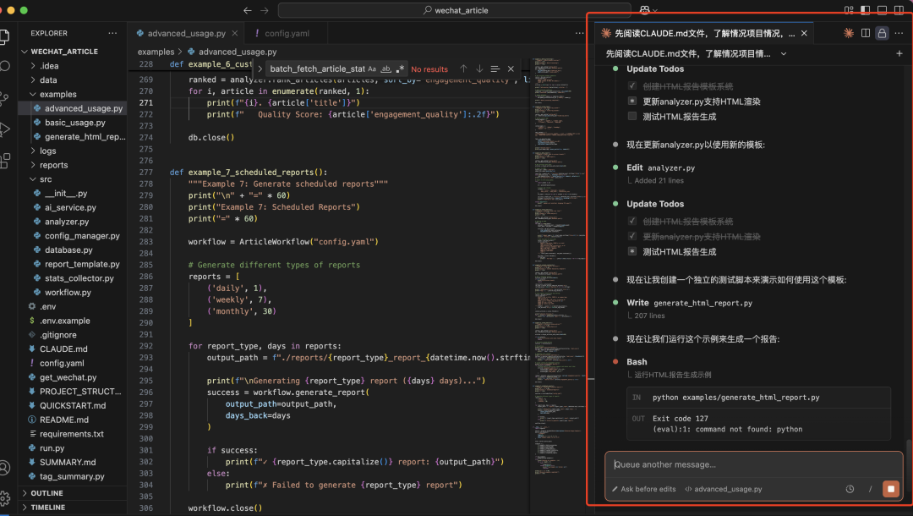This screenshot has height=516, width=913.
Task: Open the Manage gear icon
Action: pos(5,498)
